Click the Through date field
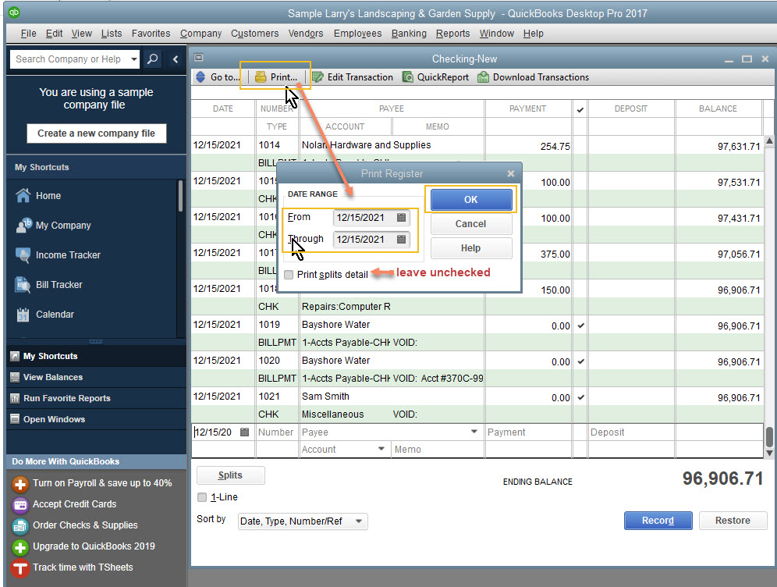This screenshot has height=587, width=777. (371, 239)
